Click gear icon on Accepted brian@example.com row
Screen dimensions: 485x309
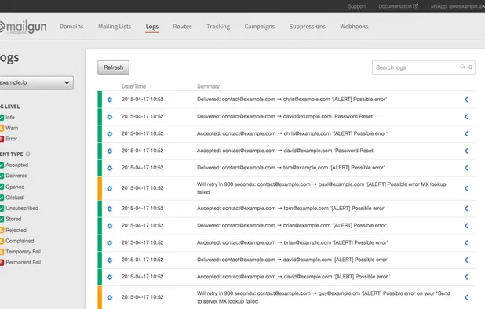(110, 243)
